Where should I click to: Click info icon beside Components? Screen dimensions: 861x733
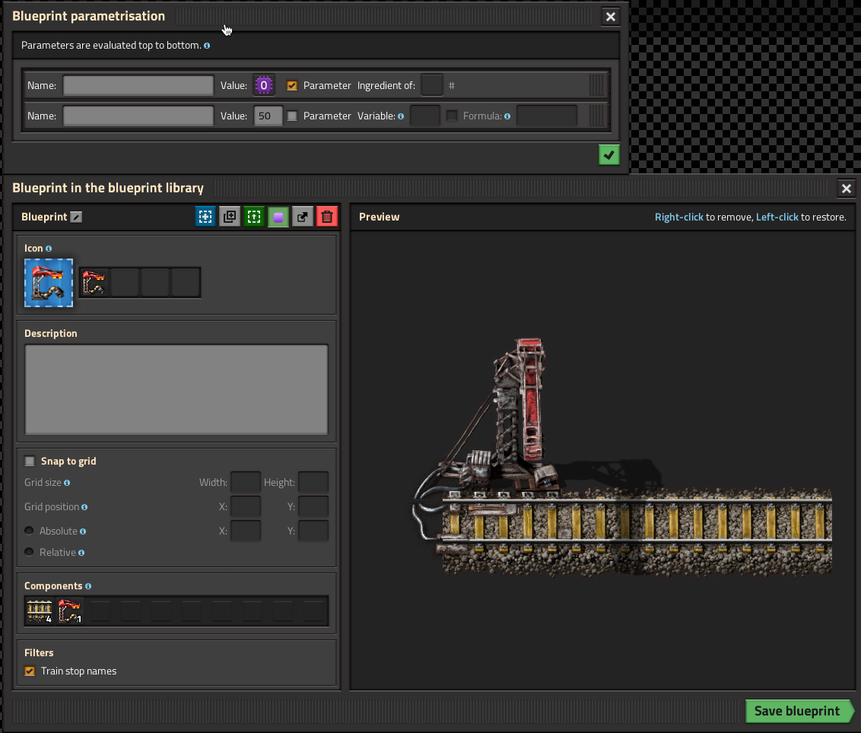pyautogui.click(x=88, y=586)
